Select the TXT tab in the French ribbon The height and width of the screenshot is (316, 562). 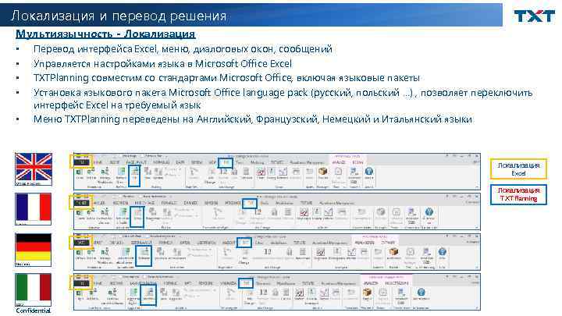250,203
